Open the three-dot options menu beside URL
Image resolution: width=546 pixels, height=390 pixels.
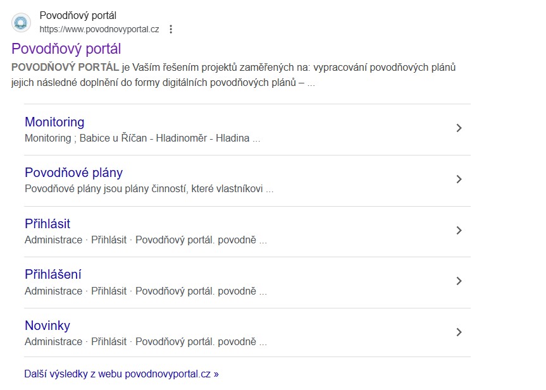(171, 29)
